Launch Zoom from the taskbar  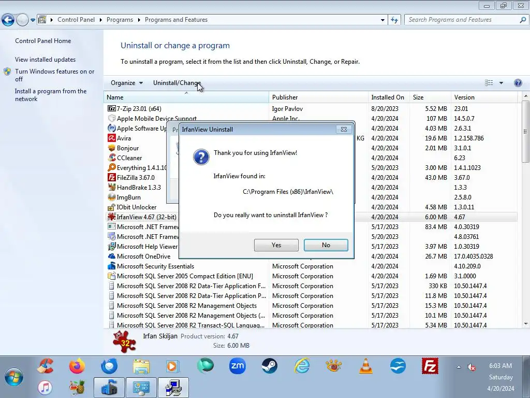point(237,366)
